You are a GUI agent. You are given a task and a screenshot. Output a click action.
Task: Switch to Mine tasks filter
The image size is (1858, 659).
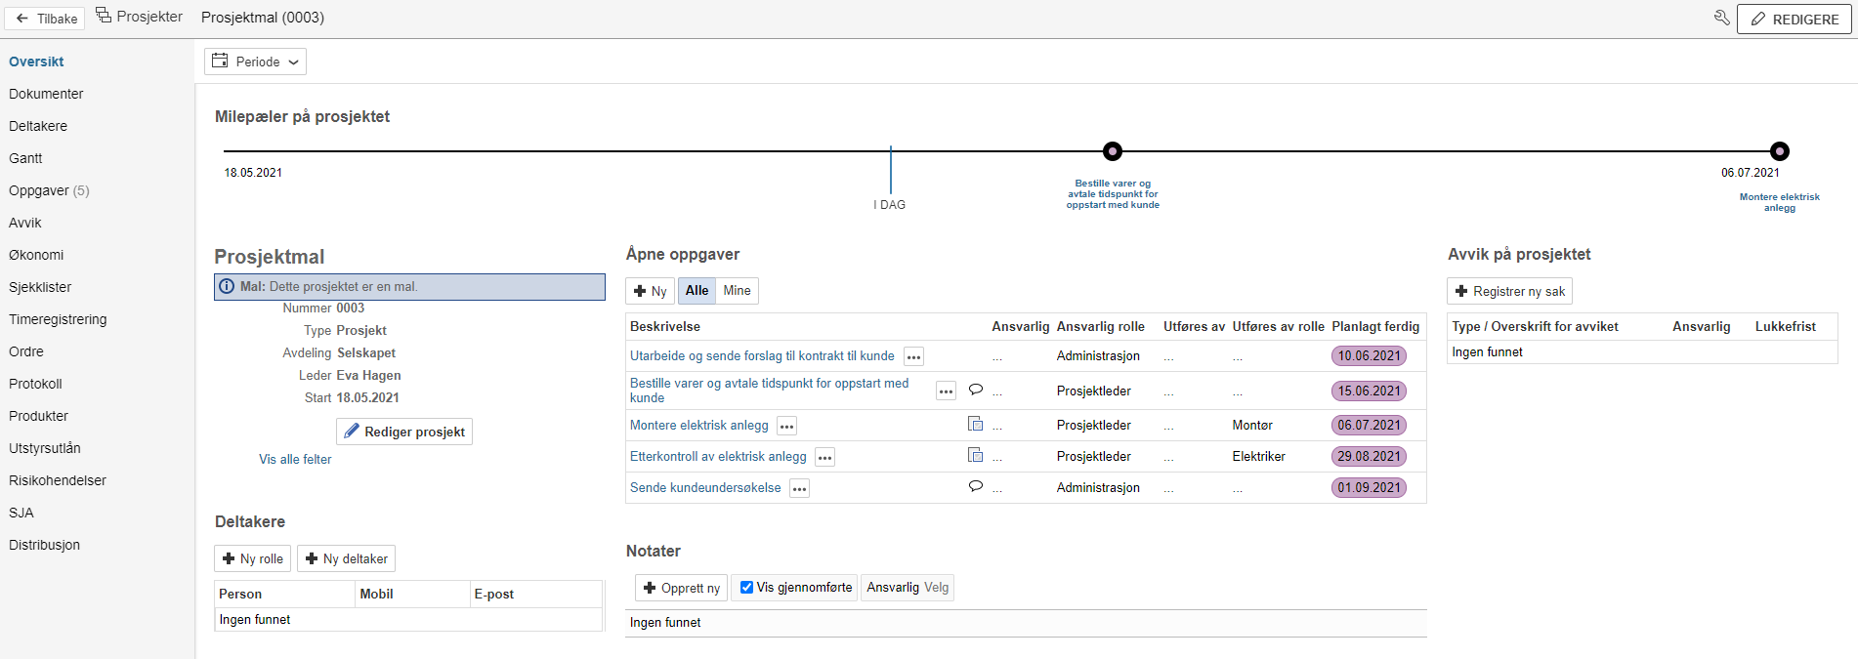[x=737, y=291]
